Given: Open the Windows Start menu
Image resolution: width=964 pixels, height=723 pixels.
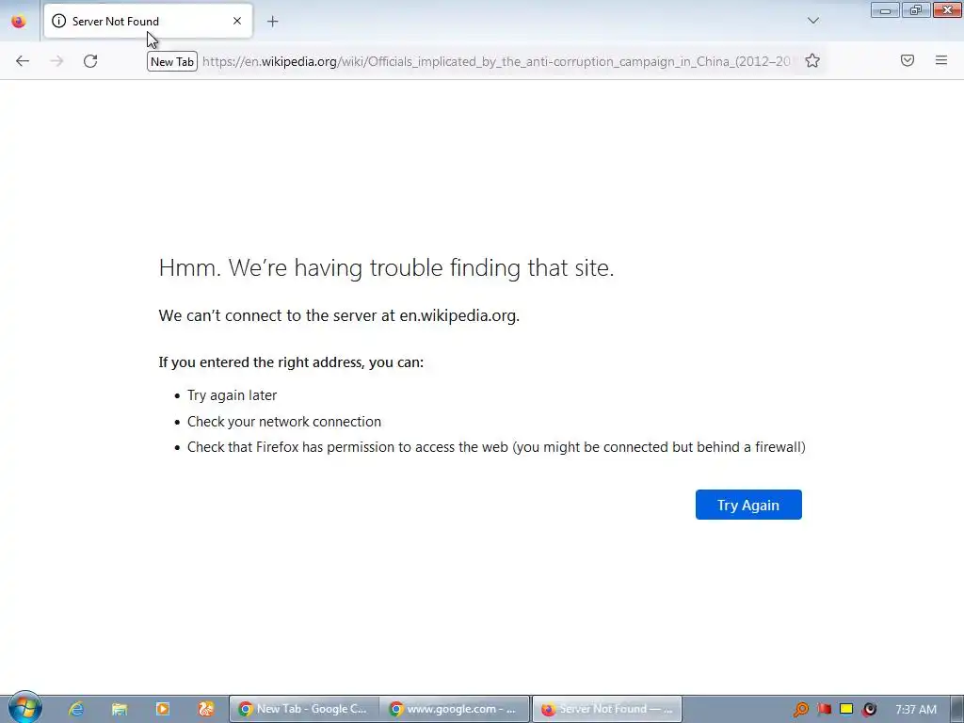Looking at the screenshot, I should pos(24,708).
